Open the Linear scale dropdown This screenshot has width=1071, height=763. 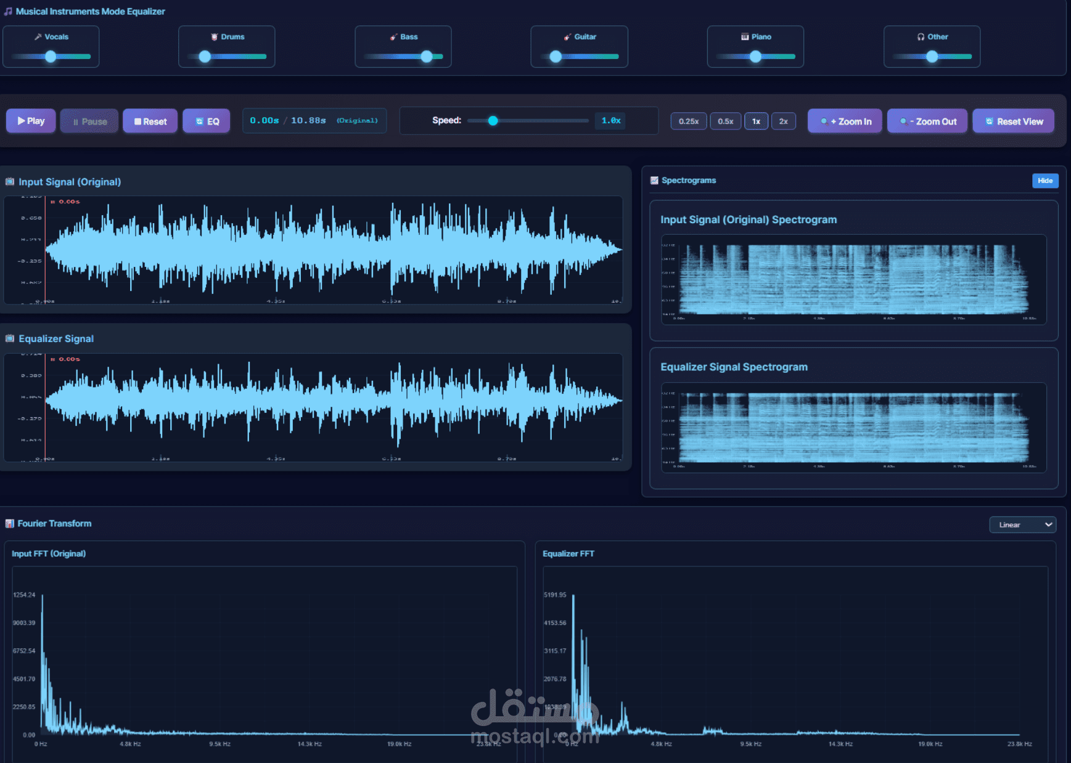(x=1023, y=524)
